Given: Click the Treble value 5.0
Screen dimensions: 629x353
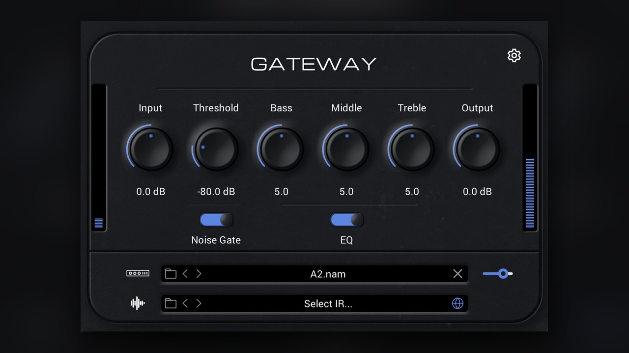Looking at the screenshot, I should [412, 192].
